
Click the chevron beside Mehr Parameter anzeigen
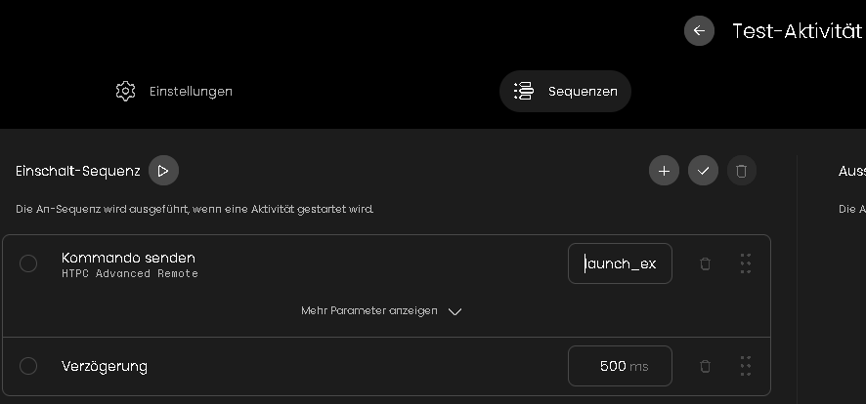click(455, 312)
